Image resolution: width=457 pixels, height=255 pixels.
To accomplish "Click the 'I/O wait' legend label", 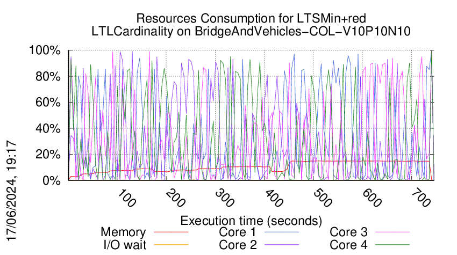I will [x=125, y=245].
